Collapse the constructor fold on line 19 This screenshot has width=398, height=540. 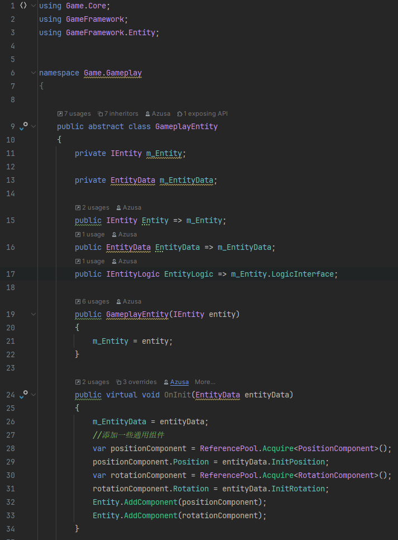(x=33, y=314)
